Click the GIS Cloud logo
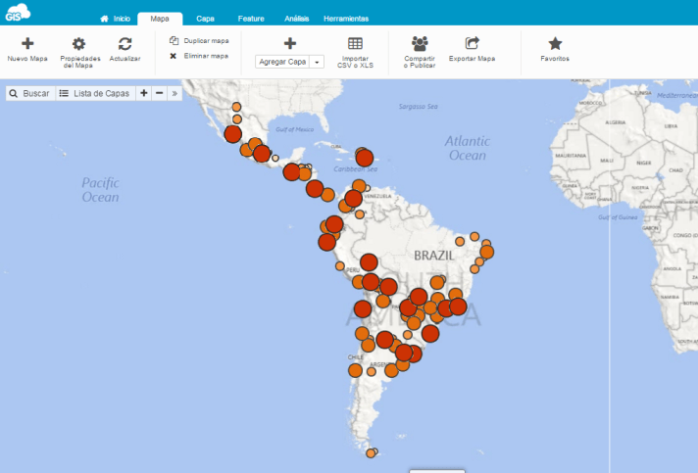Image resolution: width=698 pixels, height=473 pixels. click(x=18, y=12)
